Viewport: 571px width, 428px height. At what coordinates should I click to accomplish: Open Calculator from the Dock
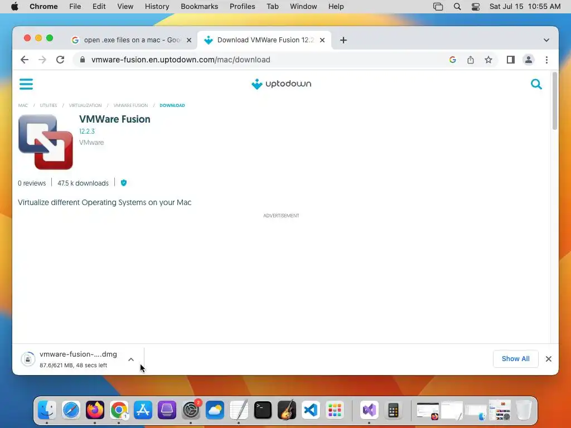point(393,410)
